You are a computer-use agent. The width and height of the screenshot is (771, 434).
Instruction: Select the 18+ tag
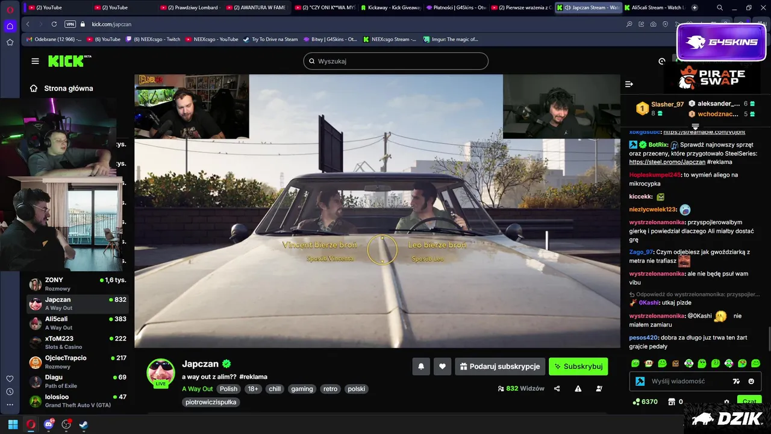pyautogui.click(x=253, y=389)
